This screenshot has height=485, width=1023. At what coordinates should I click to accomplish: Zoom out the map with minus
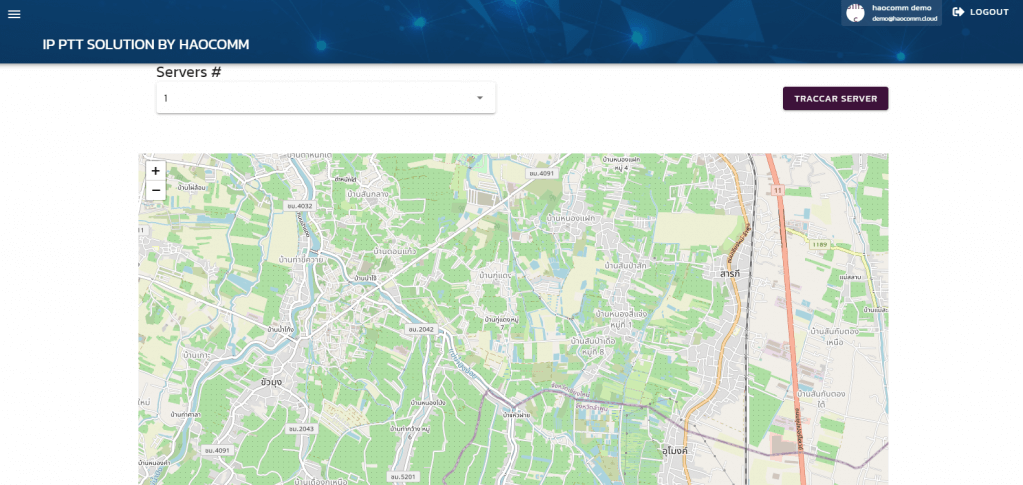155,190
